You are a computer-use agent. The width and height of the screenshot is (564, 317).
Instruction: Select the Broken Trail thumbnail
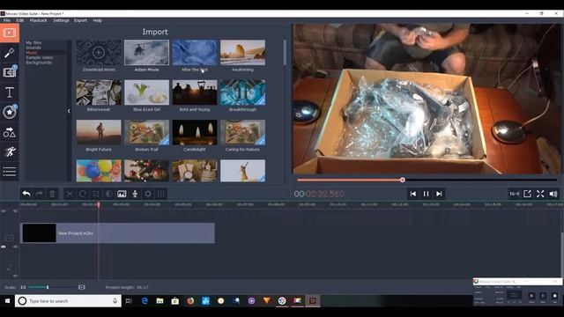pos(147,132)
